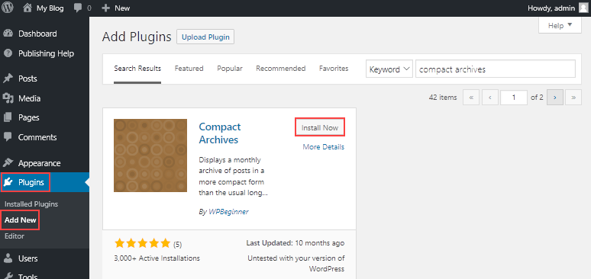Switch to the Search Results tab
The width and height of the screenshot is (591, 279).
coord(137,69)
